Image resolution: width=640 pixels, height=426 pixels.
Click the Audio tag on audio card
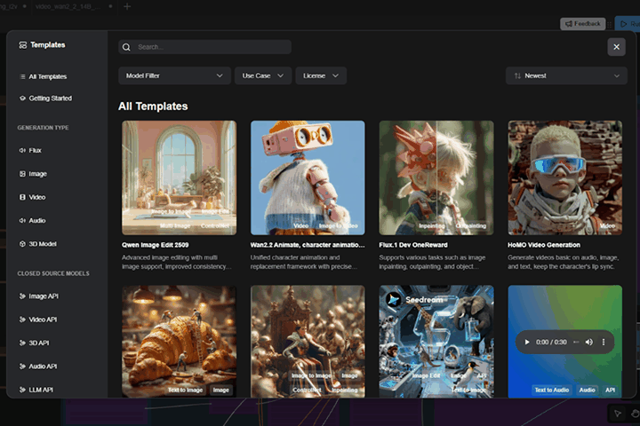tap(587, 390)
